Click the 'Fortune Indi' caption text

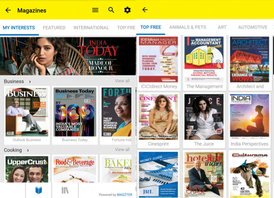[x=122, y=140]
